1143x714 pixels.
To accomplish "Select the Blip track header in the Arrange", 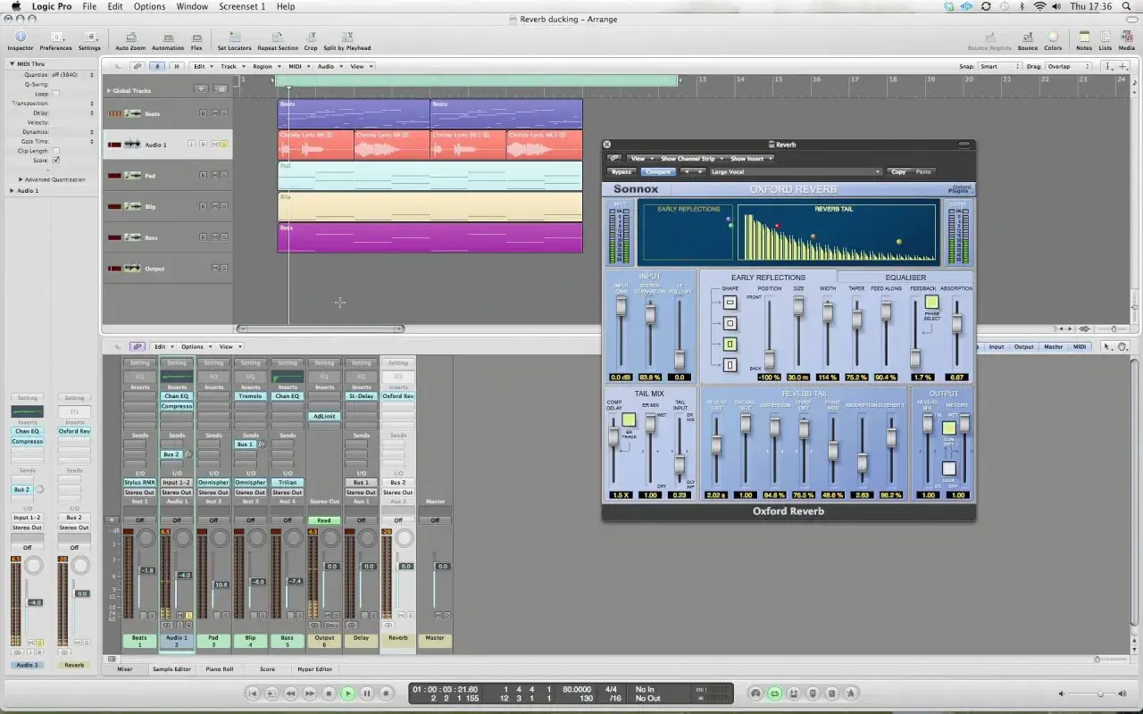I will [168, 207].
